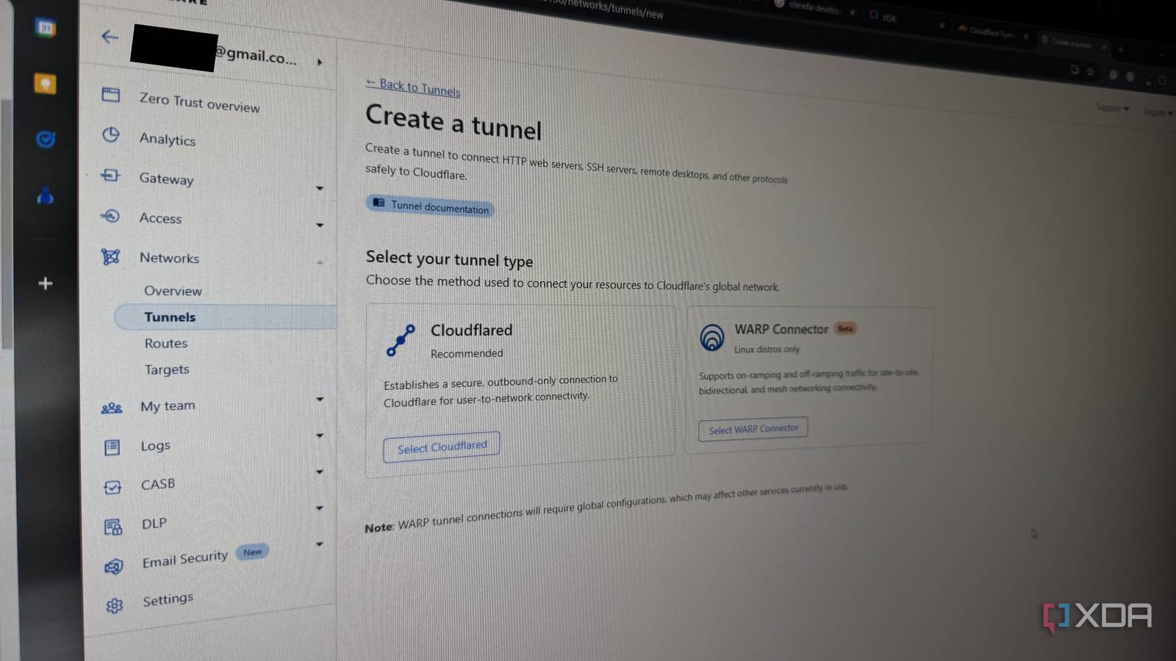Click the Create a tunnel heading

pos(453,122)
